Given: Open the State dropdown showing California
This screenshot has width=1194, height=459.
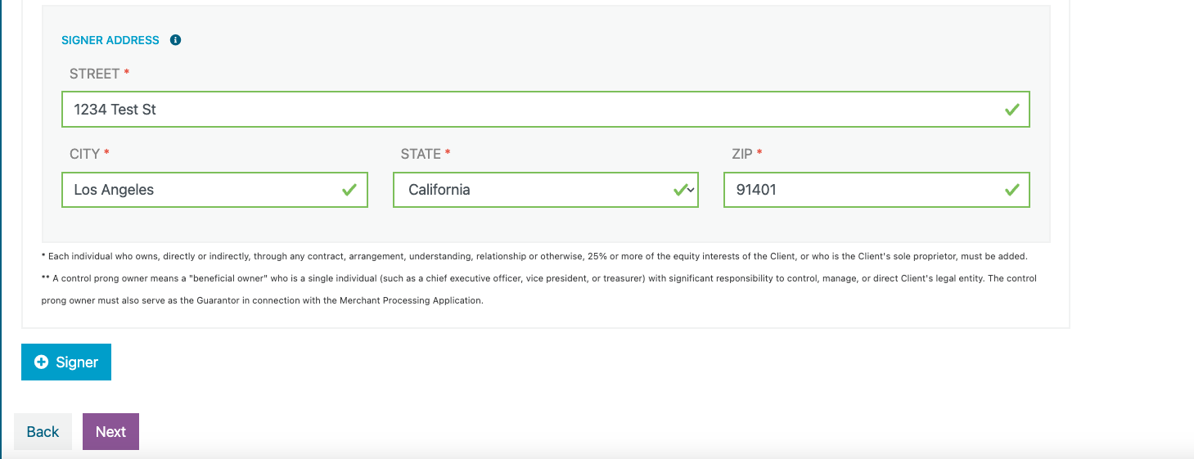Looking at the screenshot, I should tap(546, 190).
